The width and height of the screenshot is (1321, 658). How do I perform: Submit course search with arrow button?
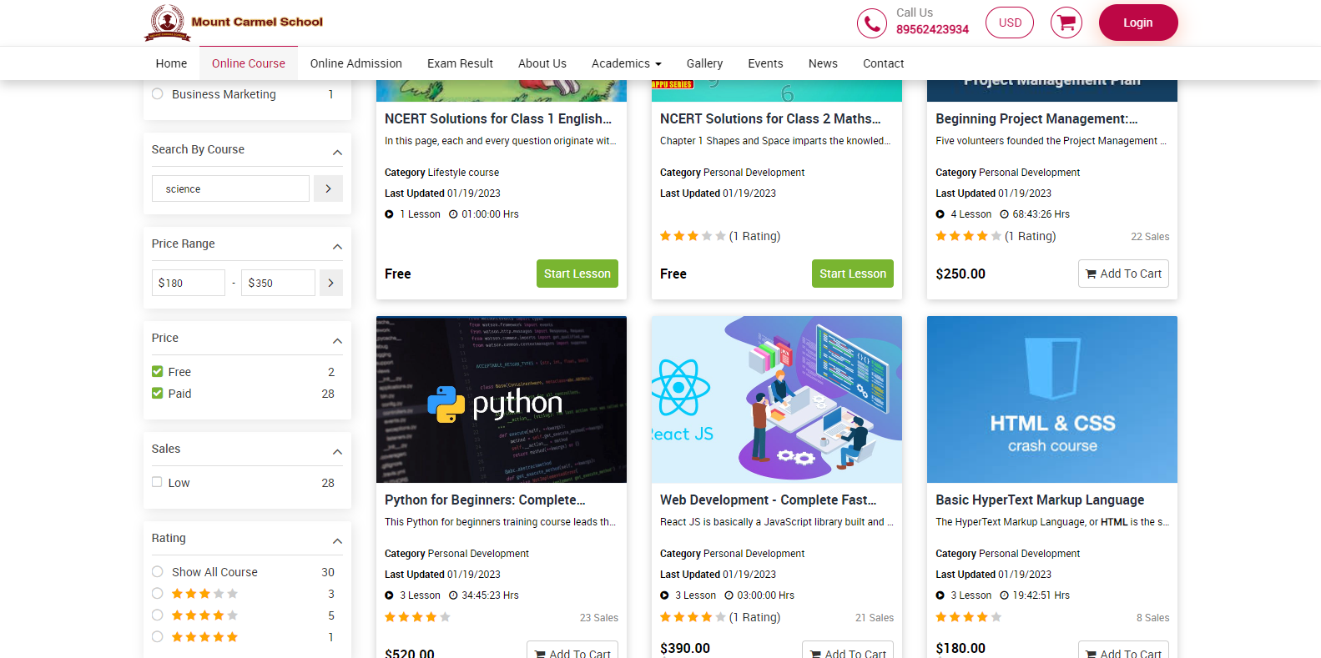coord(328,189)
